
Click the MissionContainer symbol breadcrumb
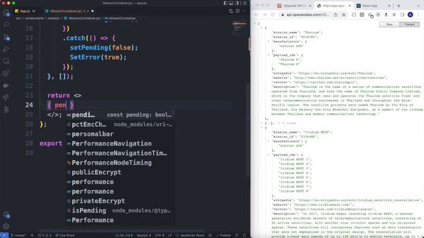(121, 19)
